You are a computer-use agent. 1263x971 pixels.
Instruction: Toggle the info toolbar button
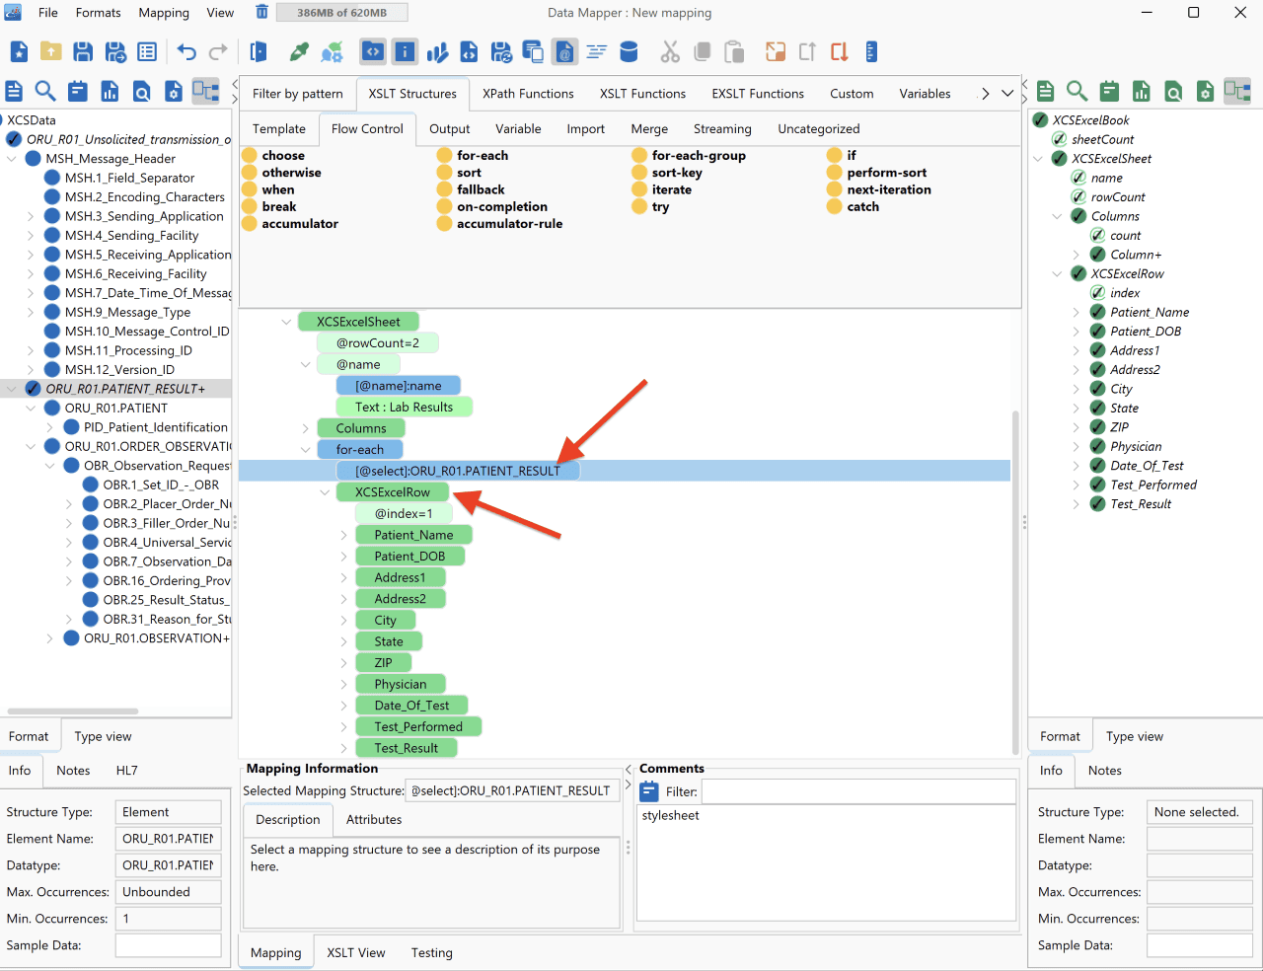click(405, 52)
